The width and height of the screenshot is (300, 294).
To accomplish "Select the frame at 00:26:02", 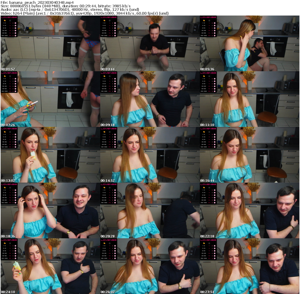I will tap(150, 266).
